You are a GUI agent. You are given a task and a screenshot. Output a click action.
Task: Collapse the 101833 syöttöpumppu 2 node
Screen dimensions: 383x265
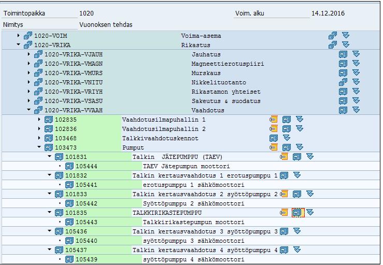(x=50, y=194)
